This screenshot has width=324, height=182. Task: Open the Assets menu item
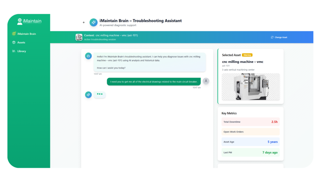21,42
